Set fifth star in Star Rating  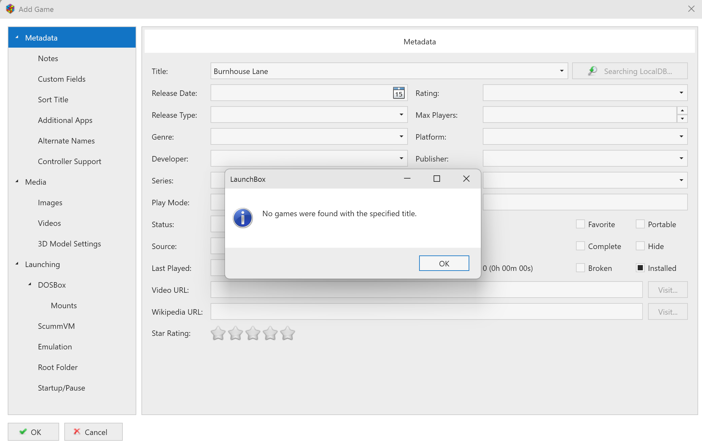click(288, 333)
